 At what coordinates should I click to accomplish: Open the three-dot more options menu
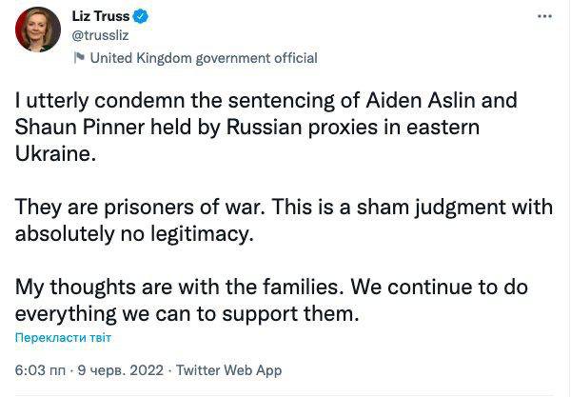point(544,17)
